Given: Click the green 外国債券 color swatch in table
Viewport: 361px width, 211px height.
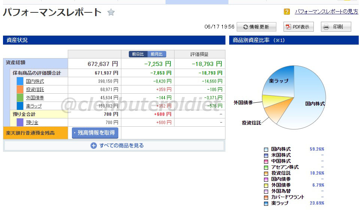Looking at the screenshot, I should click(x=20, y=98).
